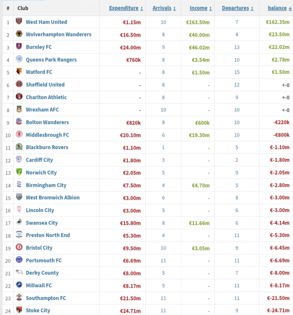The height and width of the screenshot is (315, 293).
Task: Click the West Ham United club crest
Action: pyautogui.click(x=19, y=21)
